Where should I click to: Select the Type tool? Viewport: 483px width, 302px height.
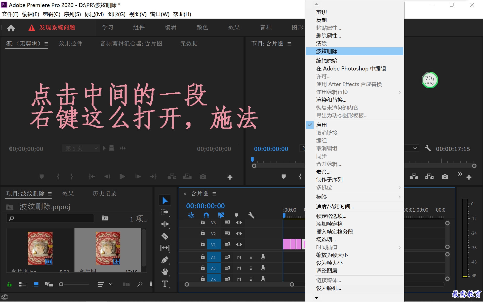coord(165,284)
